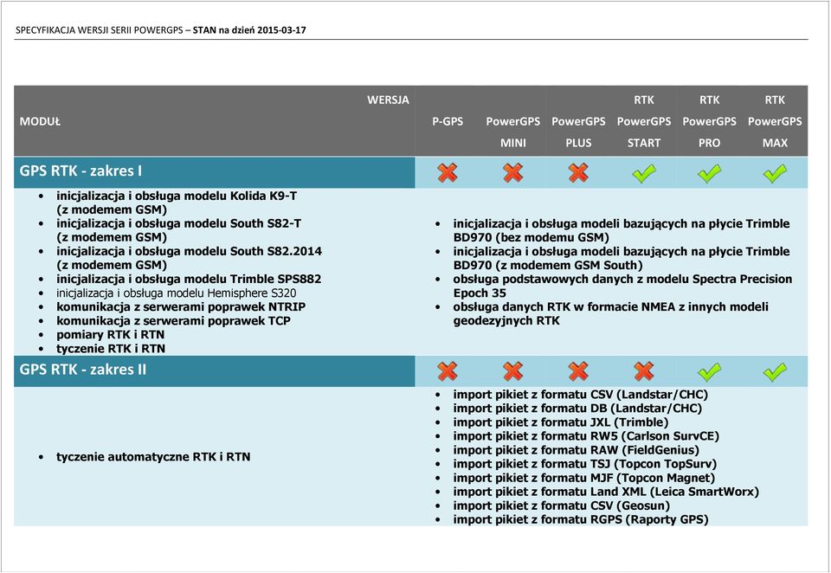831x573 pixels.
Task: Click the red X under P-GPS in zakres I row
Action: pos(448,173)
